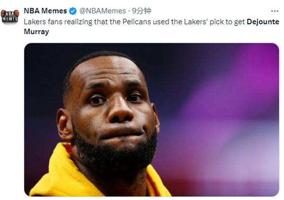Click the blue verified badge
The image size is (284, 200).
(x=73, y=11)
